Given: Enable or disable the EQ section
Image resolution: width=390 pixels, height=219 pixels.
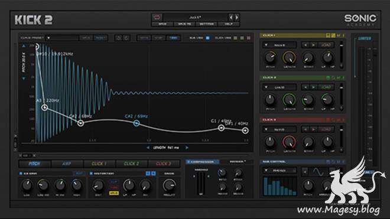Looking at the screenshot, I should point(21,174).
